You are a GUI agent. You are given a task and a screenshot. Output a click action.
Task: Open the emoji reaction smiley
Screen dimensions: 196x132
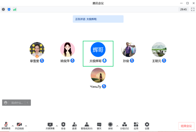pyautogui.click(x=5, y=103)
